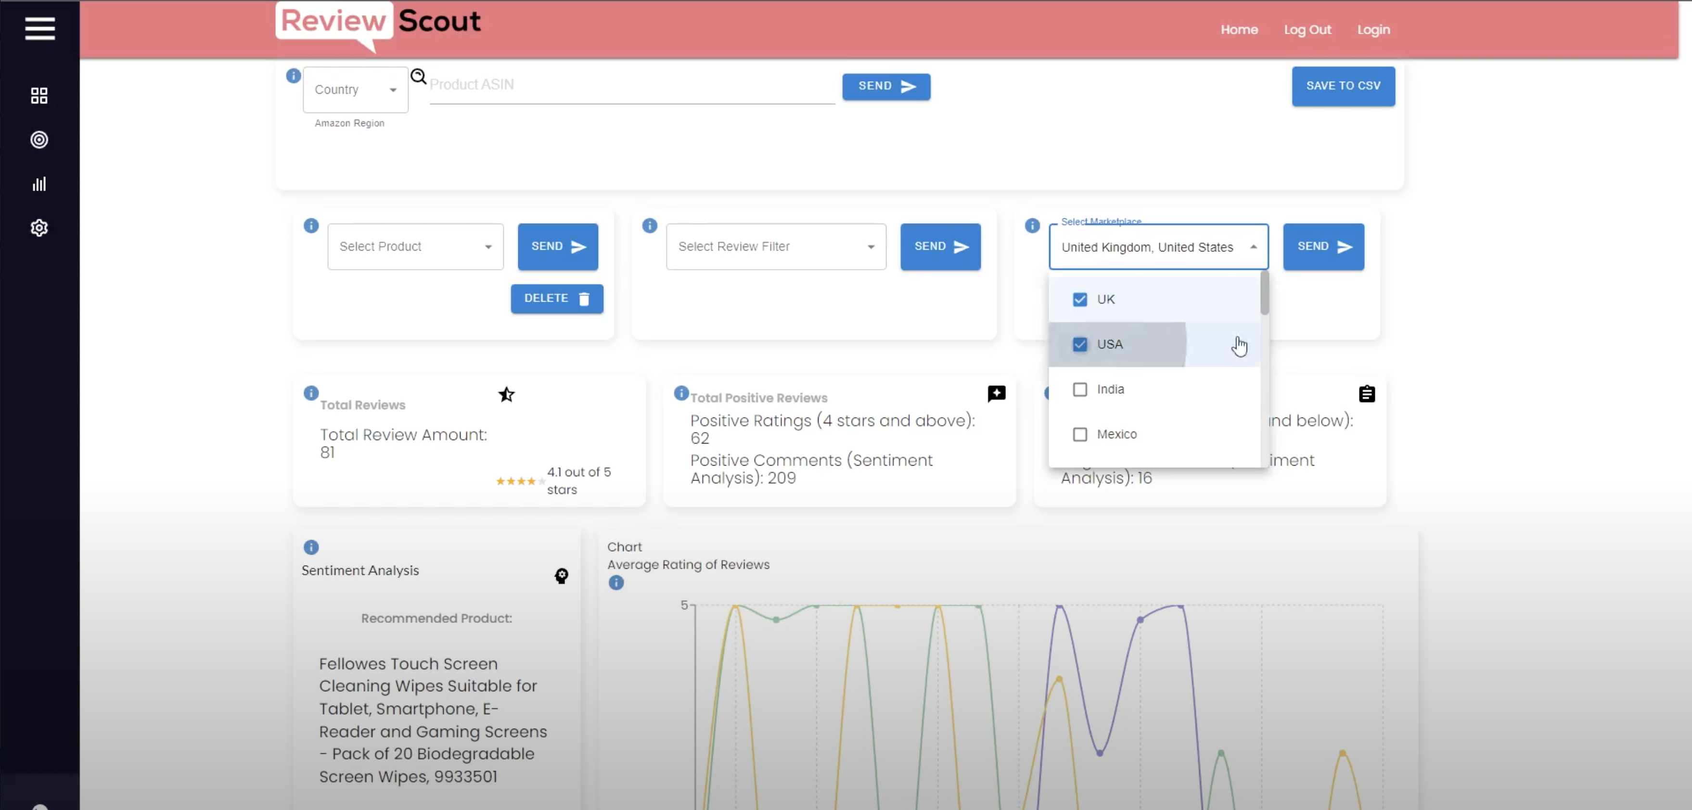
Task: Click the recommended Fellowes Touch Screen product text
Action: click(x=433, y=720)
